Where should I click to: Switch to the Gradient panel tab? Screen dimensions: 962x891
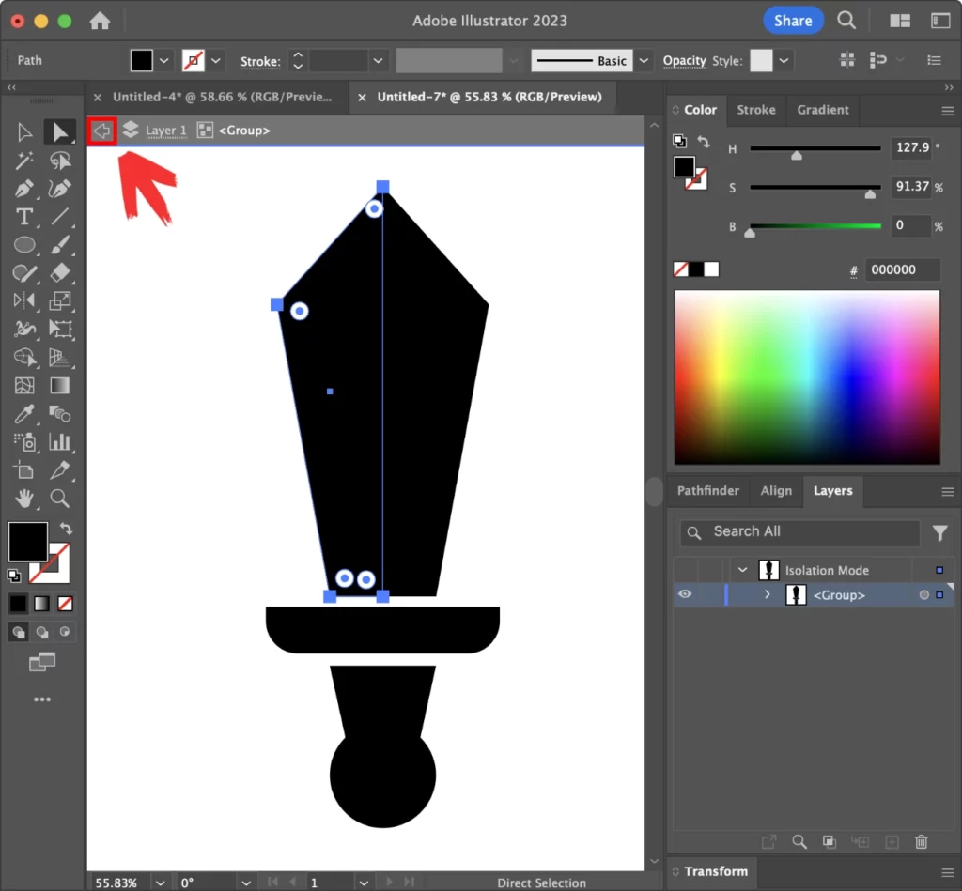823,110
